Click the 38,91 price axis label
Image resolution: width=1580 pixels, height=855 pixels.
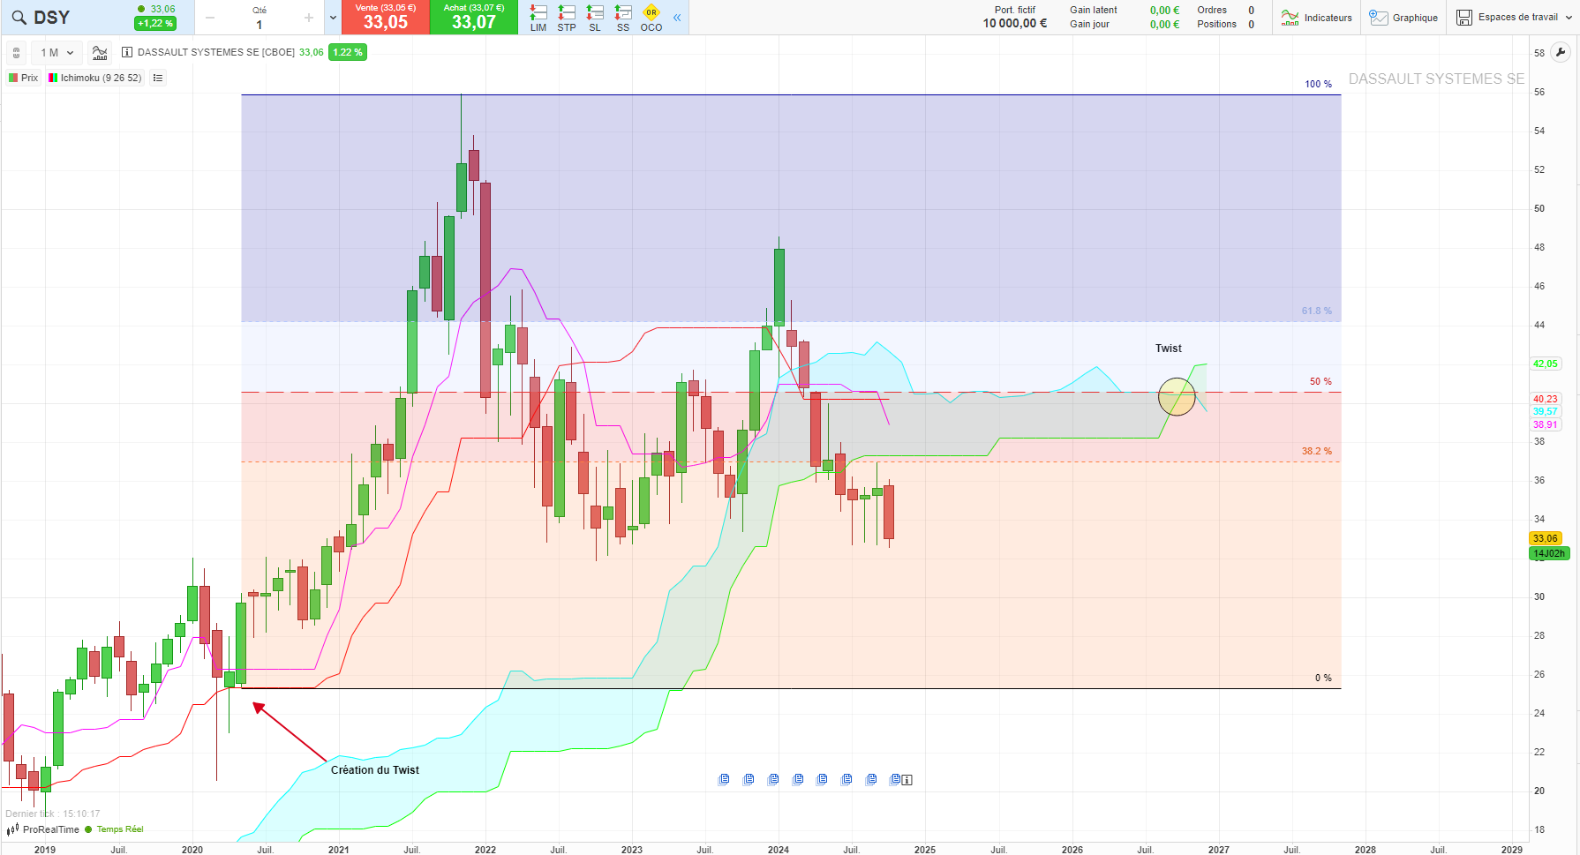click(x=1546, y=424)
